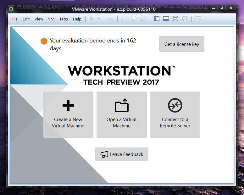Click Connect to a Remote Server
The height and width of the screenshot is (195, 244).
(x=175, y=115)
